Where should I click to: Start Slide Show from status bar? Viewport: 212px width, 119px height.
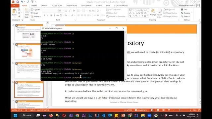(169, 110)
